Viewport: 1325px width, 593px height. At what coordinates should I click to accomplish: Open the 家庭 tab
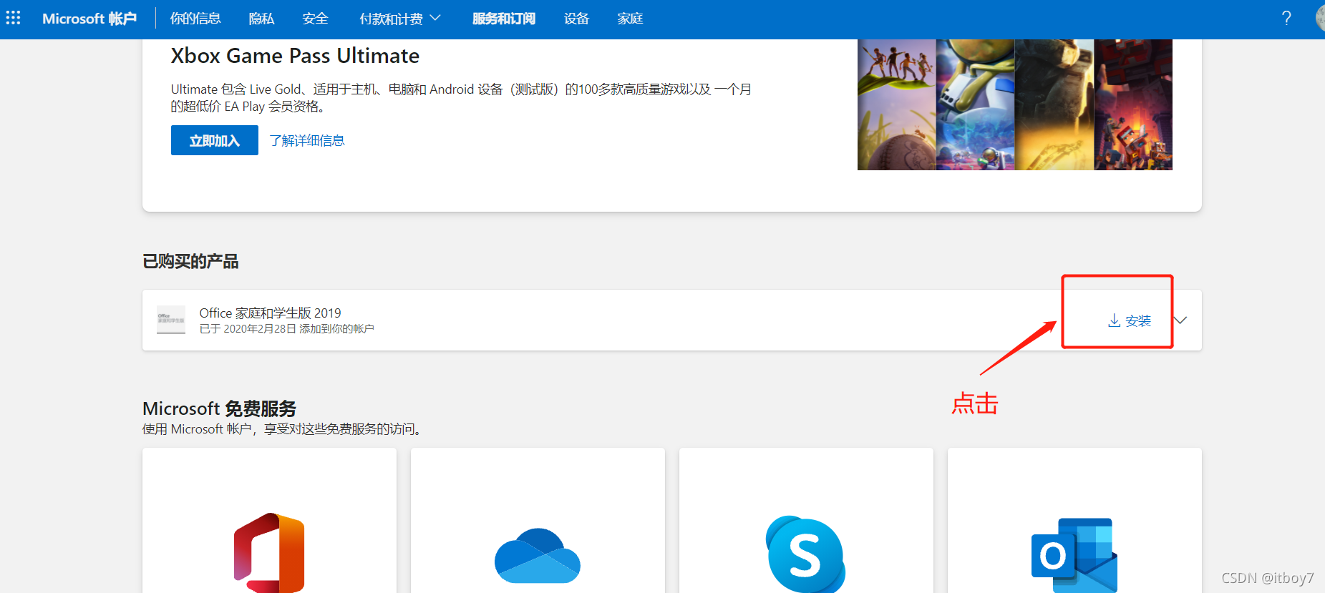[630, 19]
